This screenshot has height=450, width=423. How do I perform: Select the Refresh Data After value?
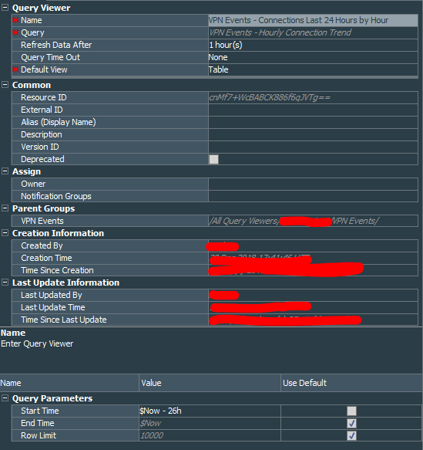(x=313, y=45)
